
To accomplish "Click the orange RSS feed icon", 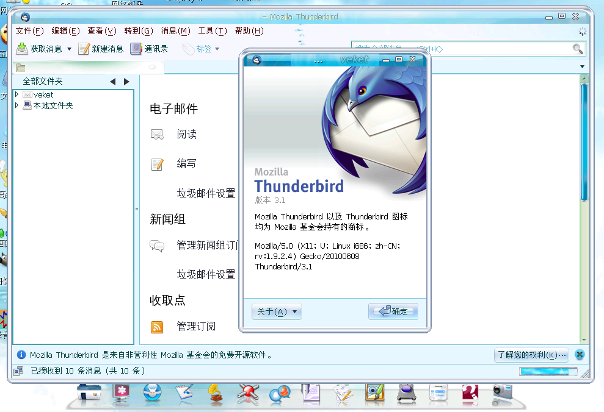I will [157, 327].
